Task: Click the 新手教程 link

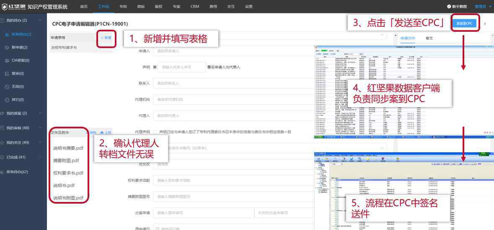Action: pyautogui.click(x=459, y=7)
